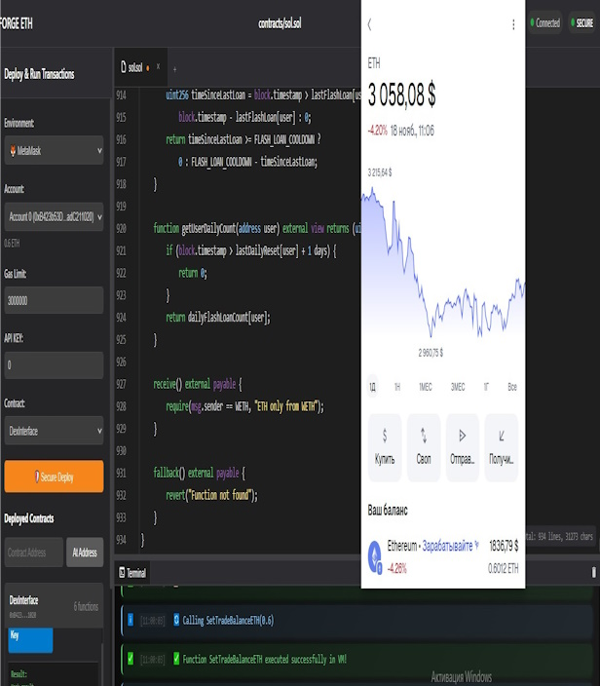Switch chart range to 1МЕС
Viewport: 600px width, 686px height.
(425, 387)
